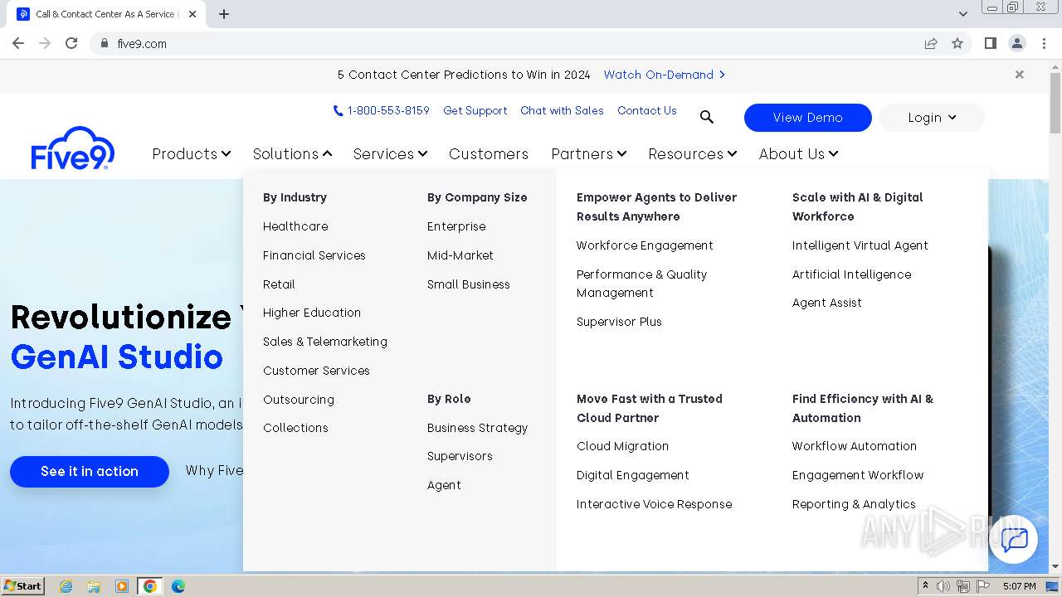Expand the Resources menu
1062x597 pixels.
pyautogui.click(x=693, y=154)
